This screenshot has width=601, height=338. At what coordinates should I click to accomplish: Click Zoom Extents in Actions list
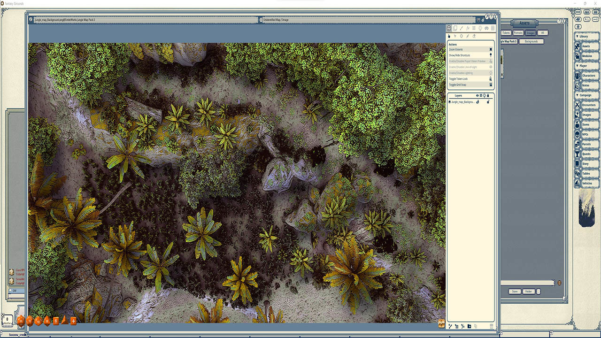[x=470, y=49]
